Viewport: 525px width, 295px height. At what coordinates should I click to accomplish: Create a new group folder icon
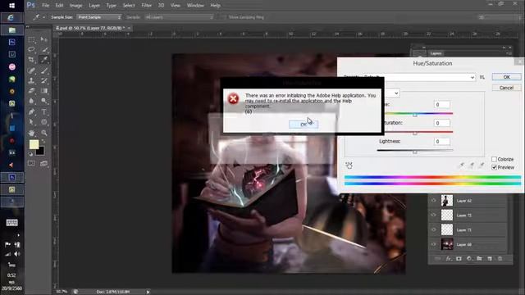click(479, 259)
